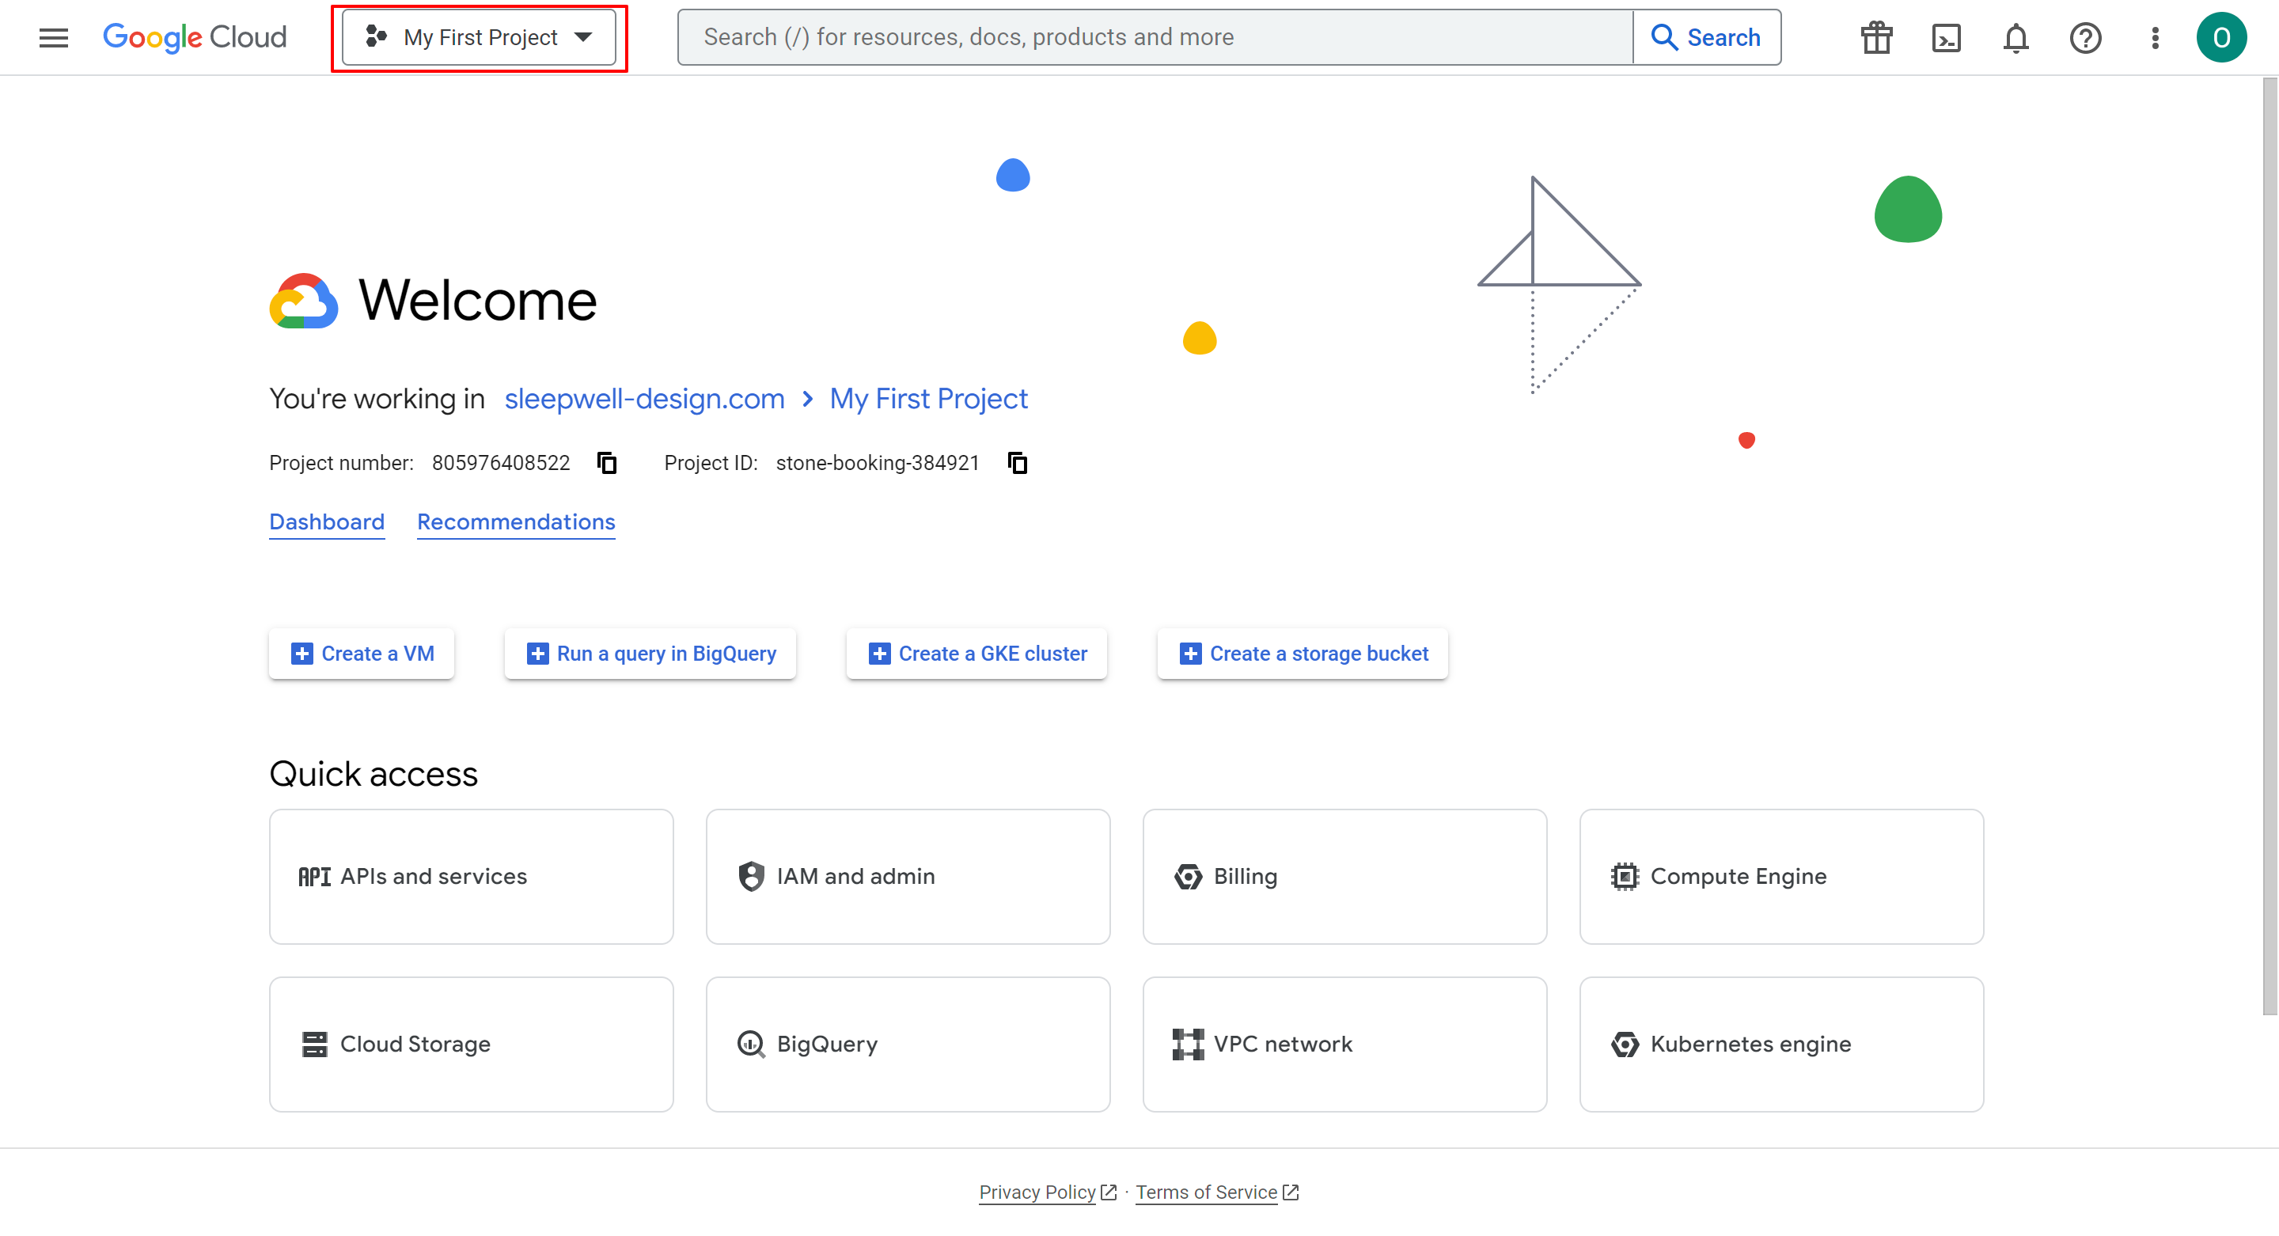This screenshot has width=2279, height=1236.
Task: Open the notifications bell
Action: coord(2015,37)
